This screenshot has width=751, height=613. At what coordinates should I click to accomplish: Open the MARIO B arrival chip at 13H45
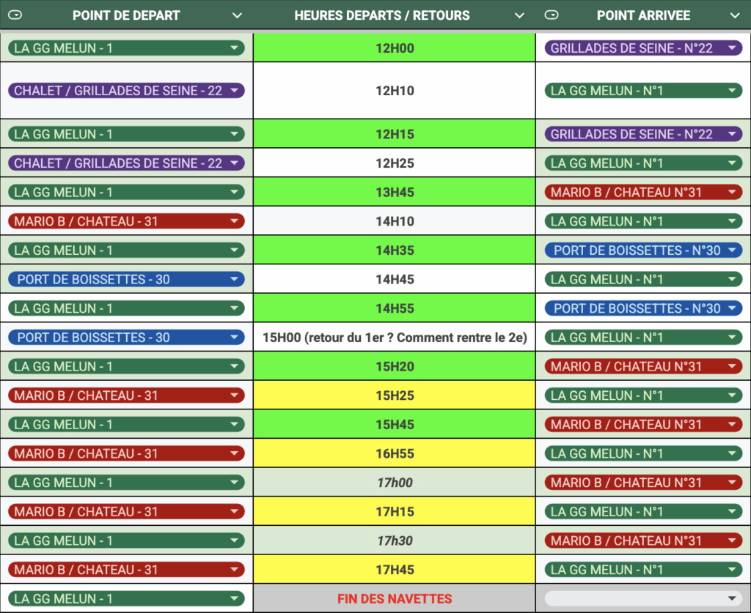pos(643,192)
